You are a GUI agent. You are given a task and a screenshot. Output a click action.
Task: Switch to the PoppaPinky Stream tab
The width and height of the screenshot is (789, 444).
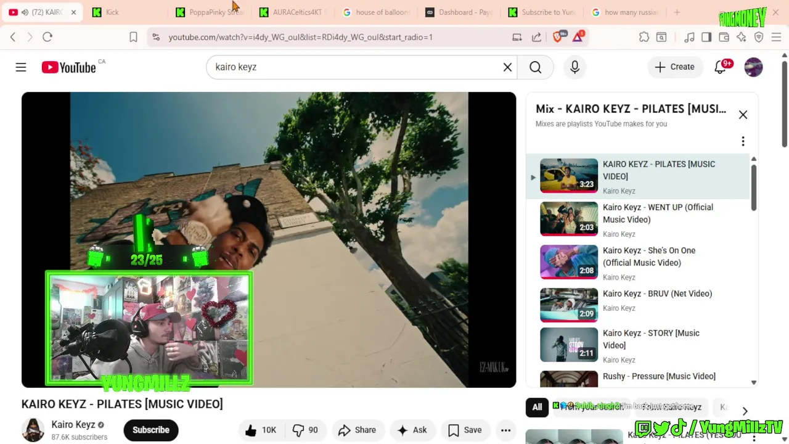tap(210, 12)
